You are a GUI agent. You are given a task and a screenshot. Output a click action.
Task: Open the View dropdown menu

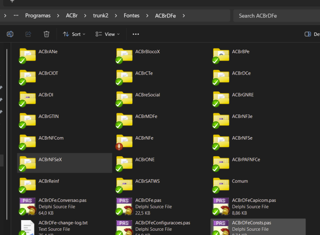(x=108, y=34)
